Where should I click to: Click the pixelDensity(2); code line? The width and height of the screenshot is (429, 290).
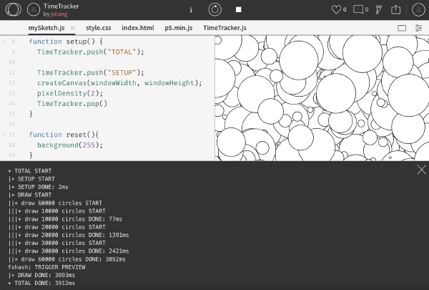point(70,93)
